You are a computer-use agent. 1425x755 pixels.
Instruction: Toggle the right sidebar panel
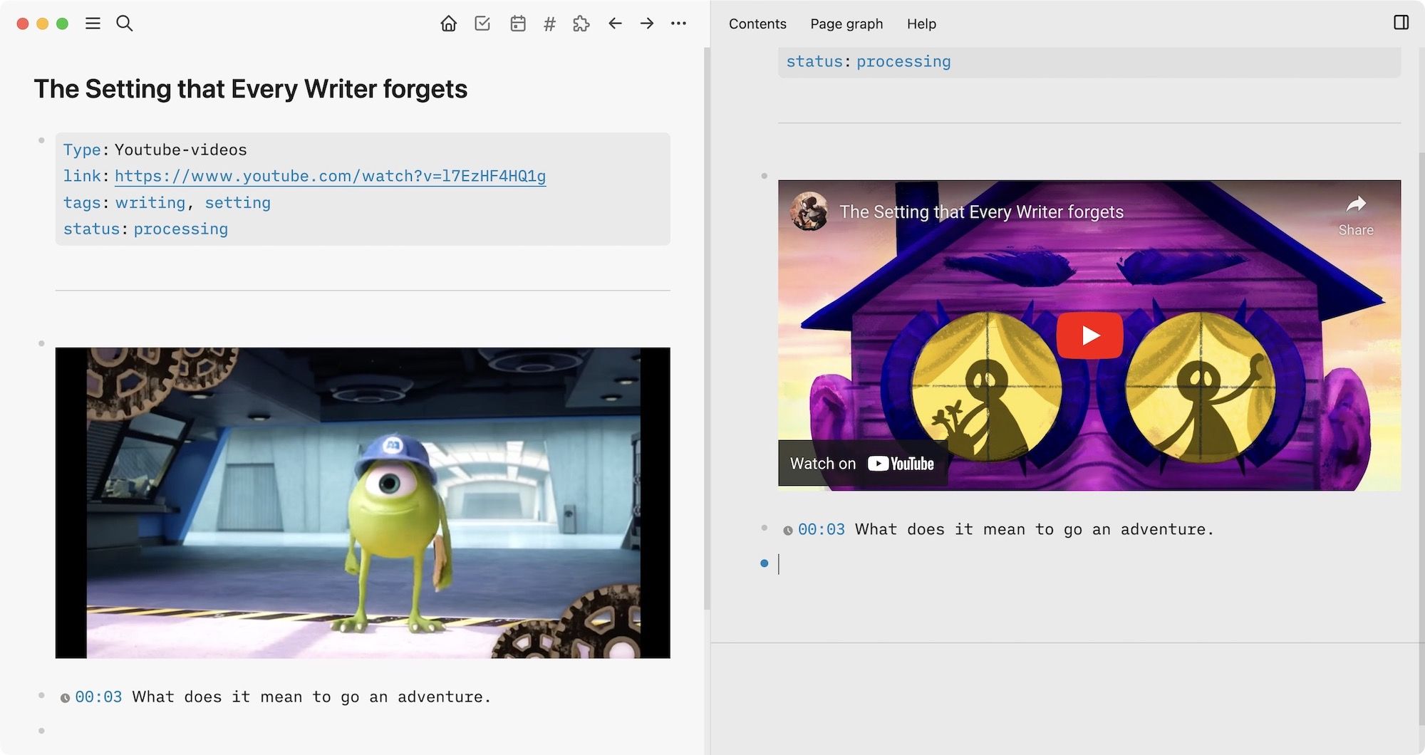point(1401,22)
